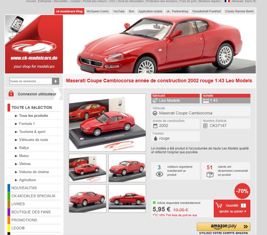The image size is (267, 235).
Task: Open the Contact link
Action: click(x=75, y=1)
